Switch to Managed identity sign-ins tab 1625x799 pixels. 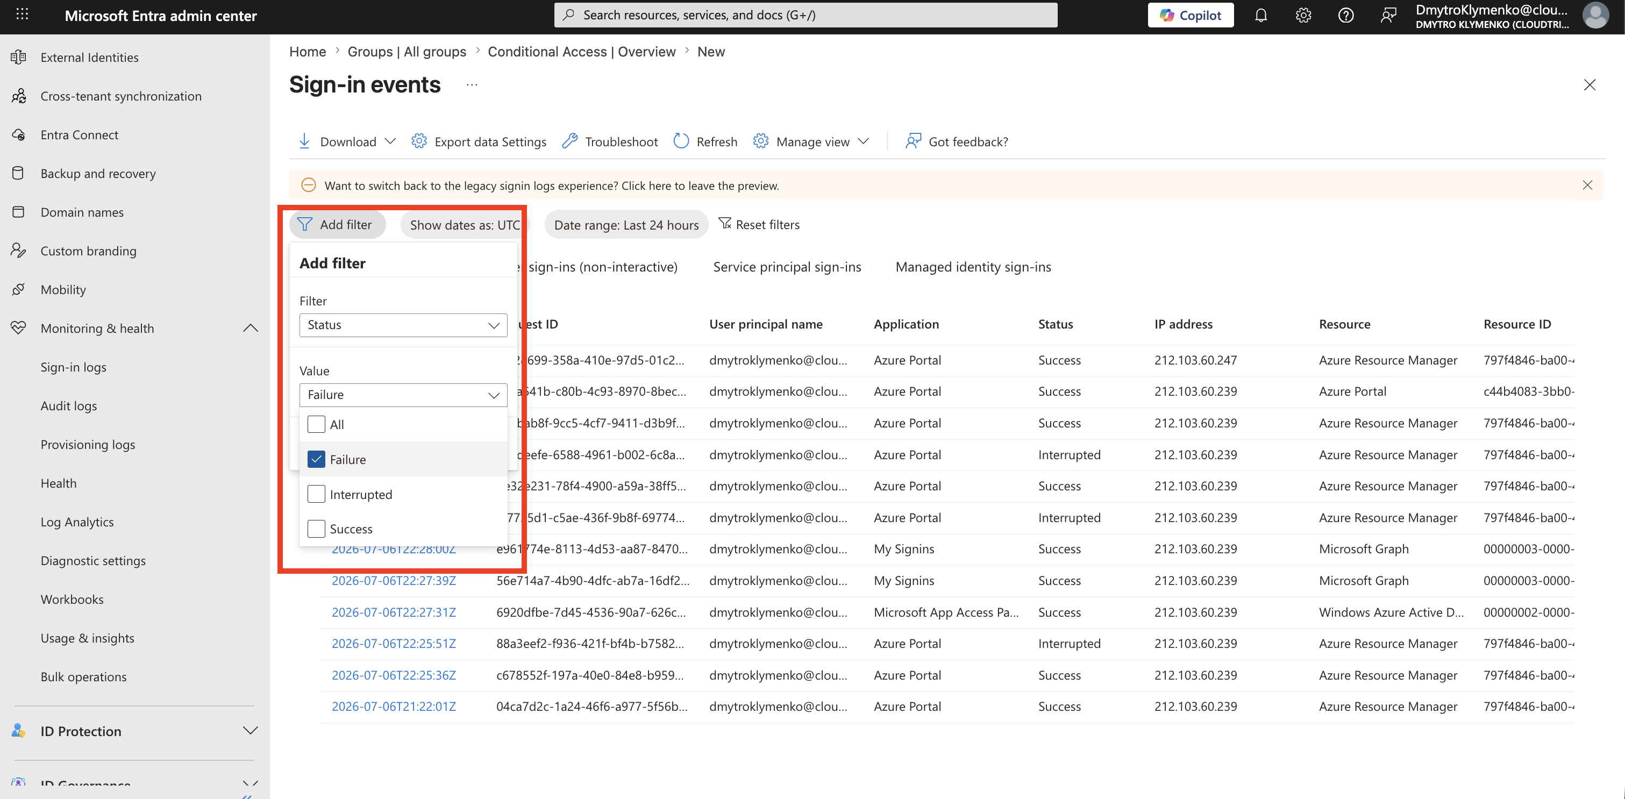[x=973, y=267]
